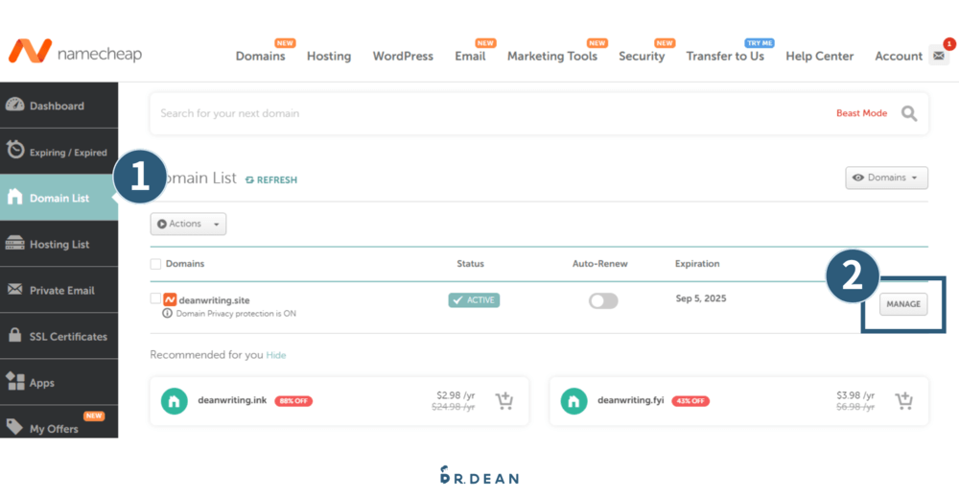Click the Namecheap logo
The height and width of the screenshot is (500, 959).
click(75, 52)
